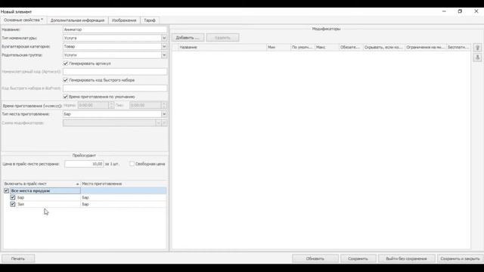The image size is (484, 272).
Task: Switch to the Основные свойства tab
Action: tap(23, 20)
